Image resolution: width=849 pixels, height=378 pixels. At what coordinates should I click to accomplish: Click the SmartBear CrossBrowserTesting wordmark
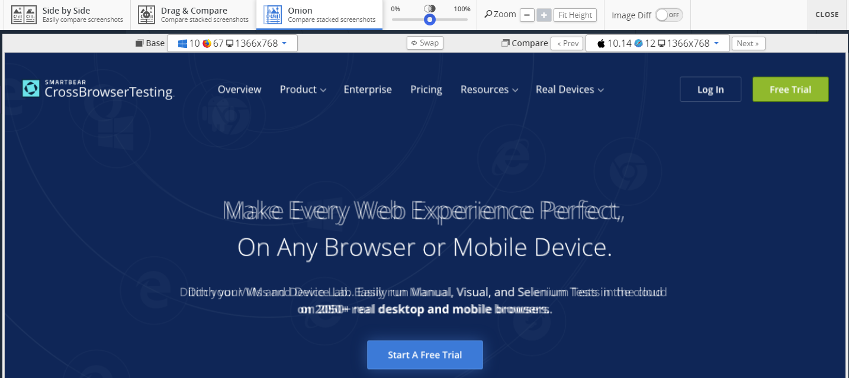pos(109,89)
